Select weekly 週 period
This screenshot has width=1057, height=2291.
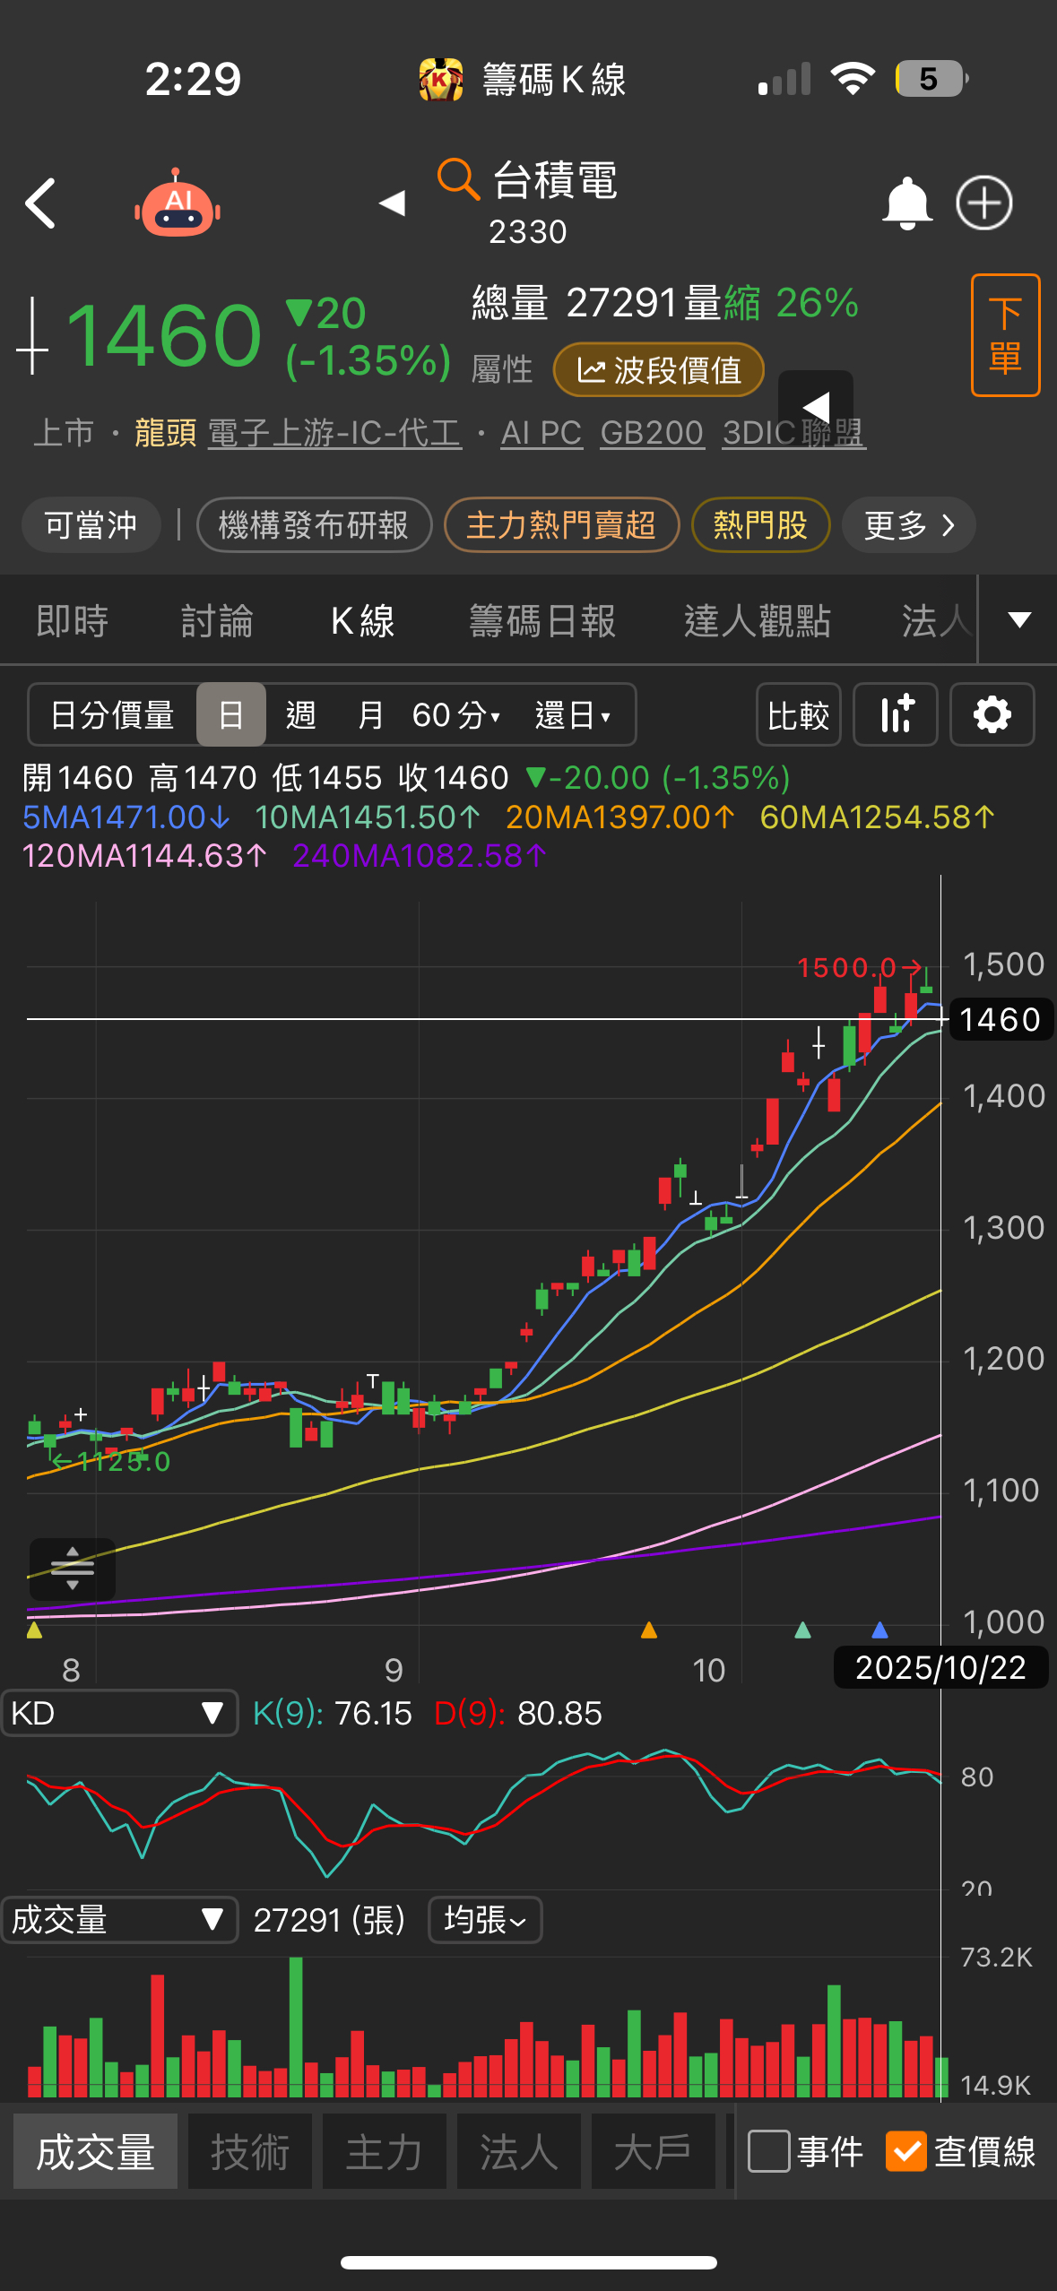(x=301, y=714)
